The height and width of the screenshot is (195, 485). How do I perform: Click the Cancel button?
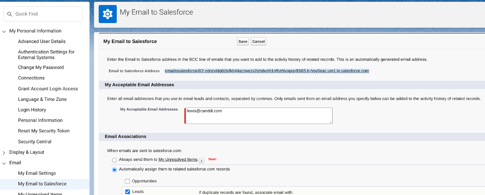[259, 41]
